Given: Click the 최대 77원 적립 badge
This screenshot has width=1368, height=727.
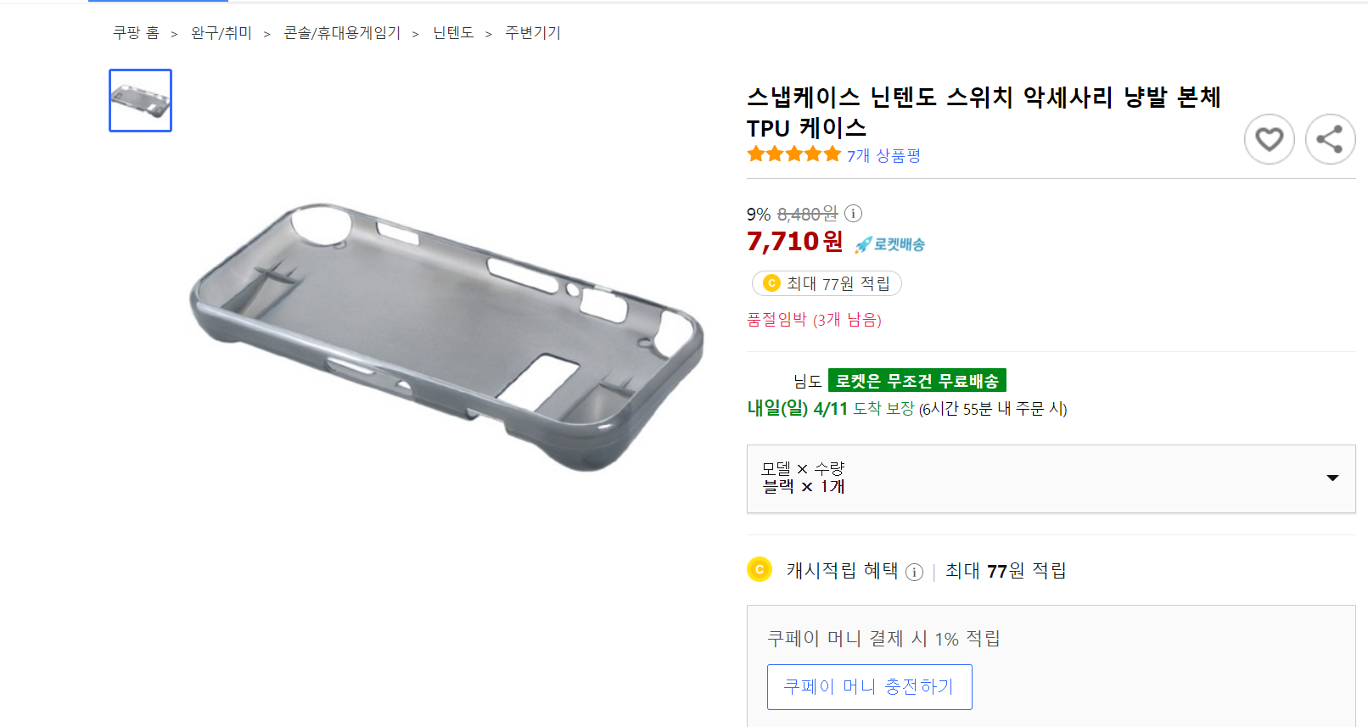Looking at the screenshot, I should (x=827, y=283).
